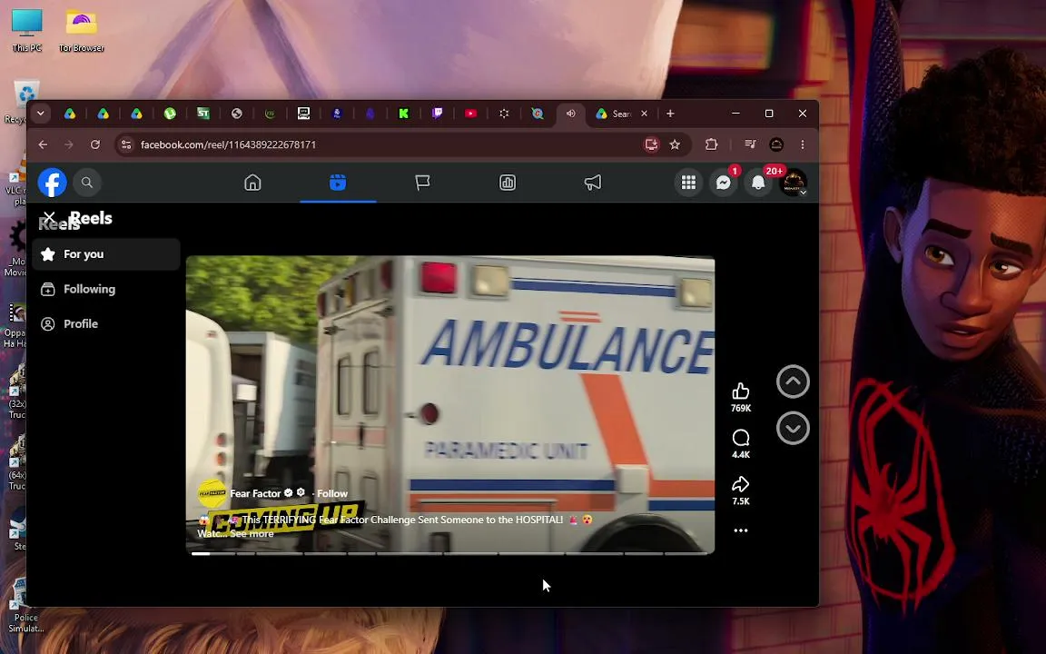Open a new browser tab
The image size is (1046, 654).
point(670,114)
